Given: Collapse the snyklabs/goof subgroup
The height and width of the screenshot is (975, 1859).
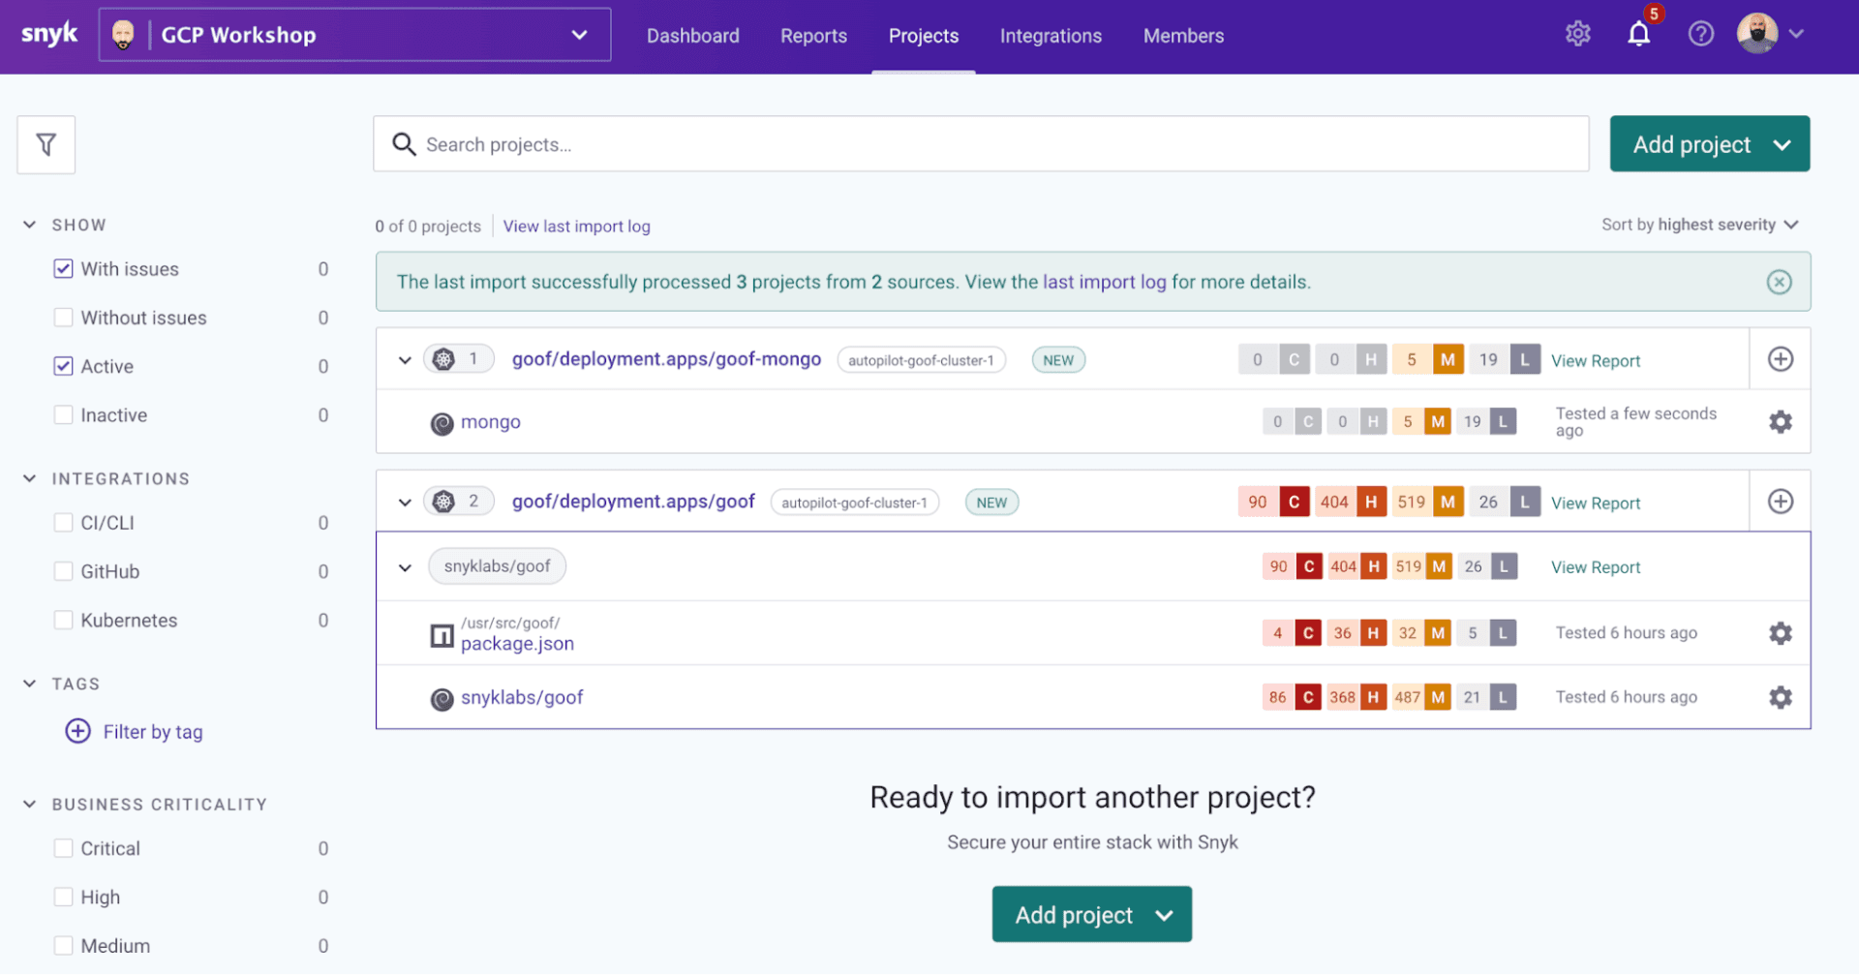Looking at the screenshot, I should (405, 567).
